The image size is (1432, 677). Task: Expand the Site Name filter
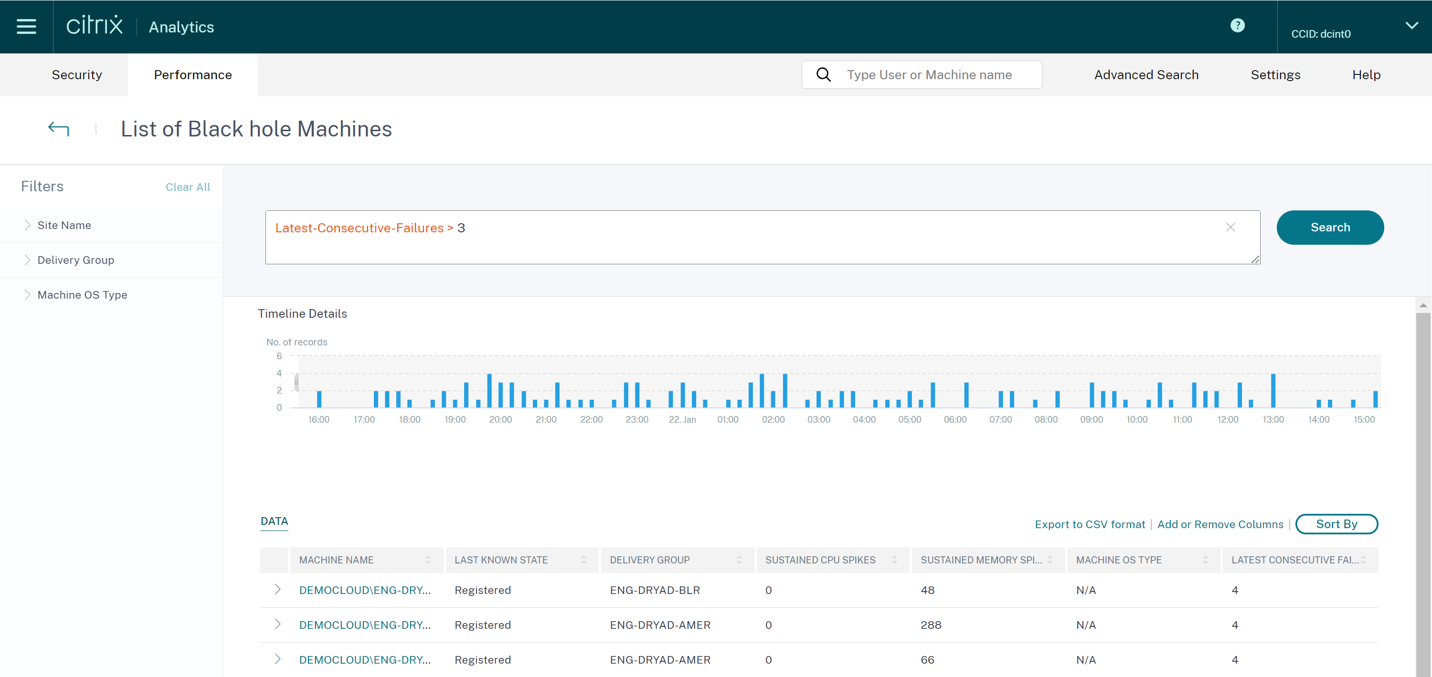coord(27,225)
